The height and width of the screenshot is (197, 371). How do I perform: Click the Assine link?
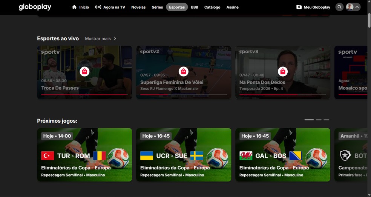[x=232, y=7]
